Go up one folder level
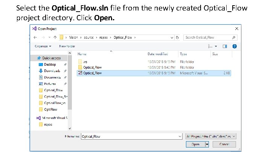 [x=55, y=38]
